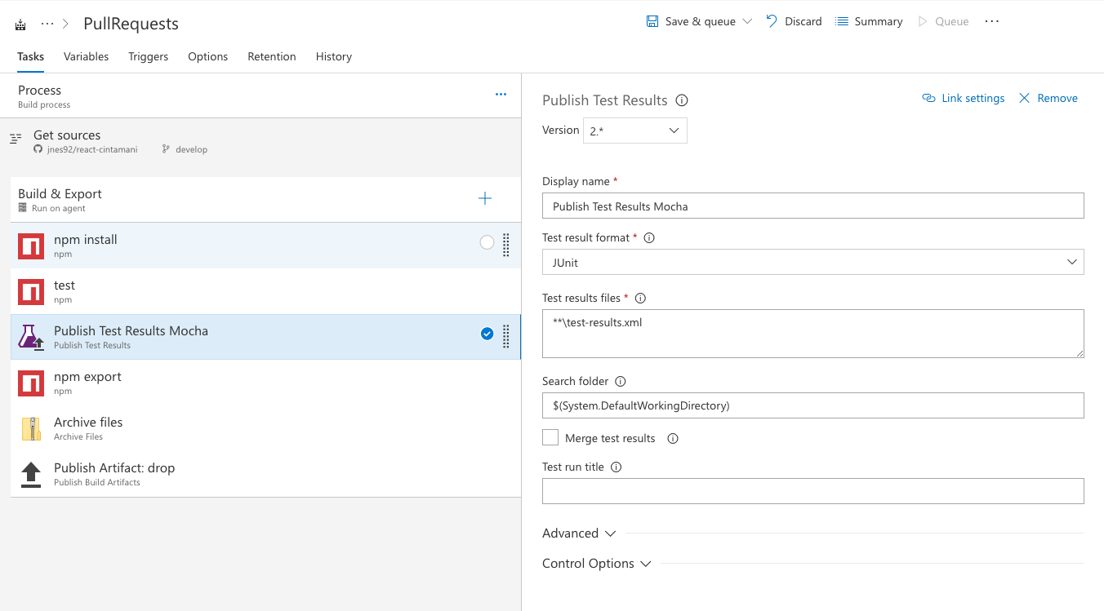The width and height of the screenshot is (1104, 611).
Task: Click the develop branch label
Action: tap(191, 150)
